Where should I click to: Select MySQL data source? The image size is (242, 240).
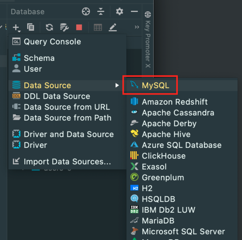coord(182,85)
